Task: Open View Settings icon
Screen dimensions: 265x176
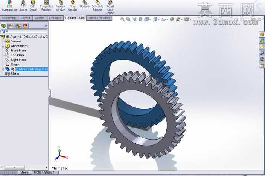Action: 186,20
